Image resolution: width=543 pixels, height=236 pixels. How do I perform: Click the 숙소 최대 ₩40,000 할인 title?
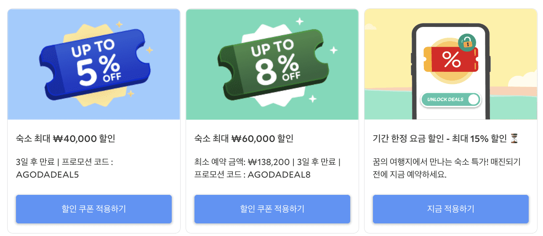[x=66, y=139]
